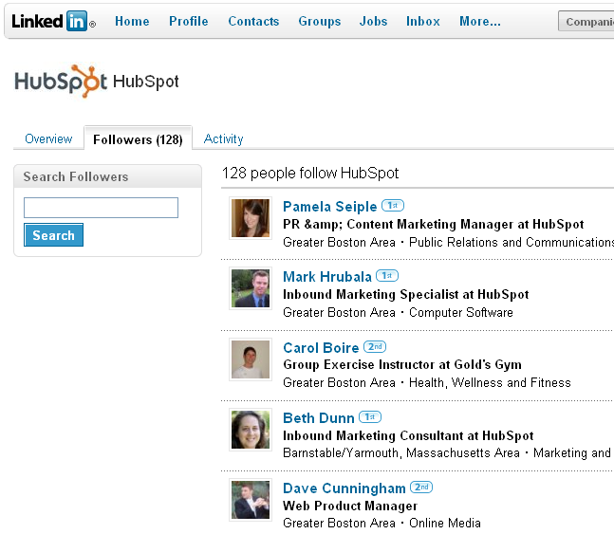This screenshot has width=614, height=534.
Task: Click 'Greater Boston Area · Online Media' line
Action: tap(381, 523)
